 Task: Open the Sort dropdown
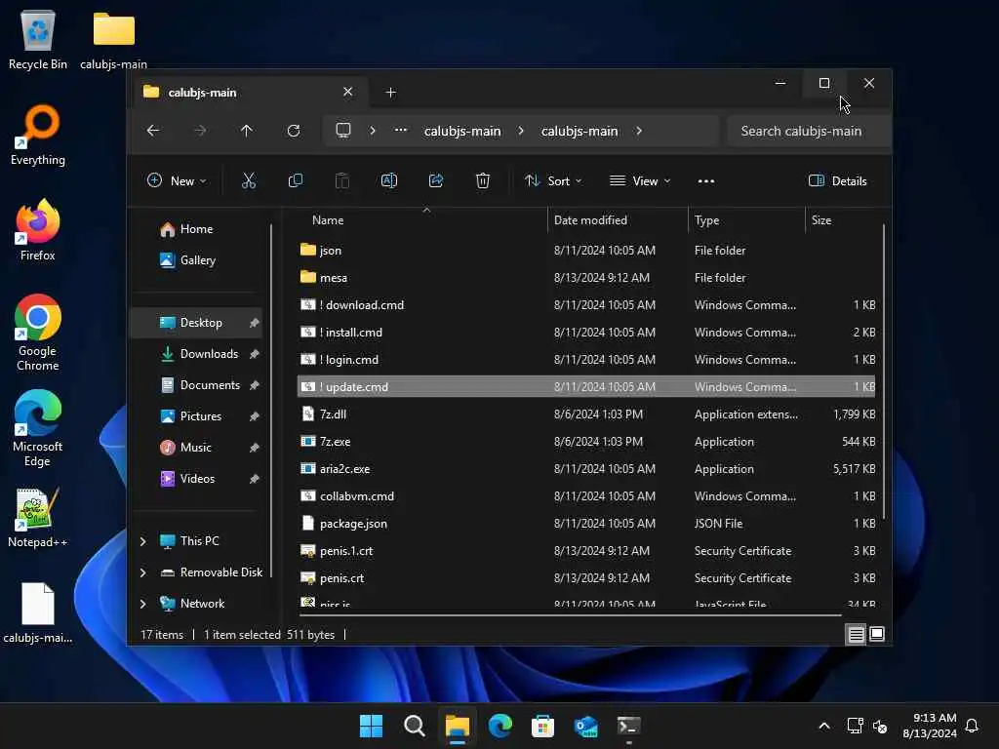pyautogui.click(x=553, y=180)
